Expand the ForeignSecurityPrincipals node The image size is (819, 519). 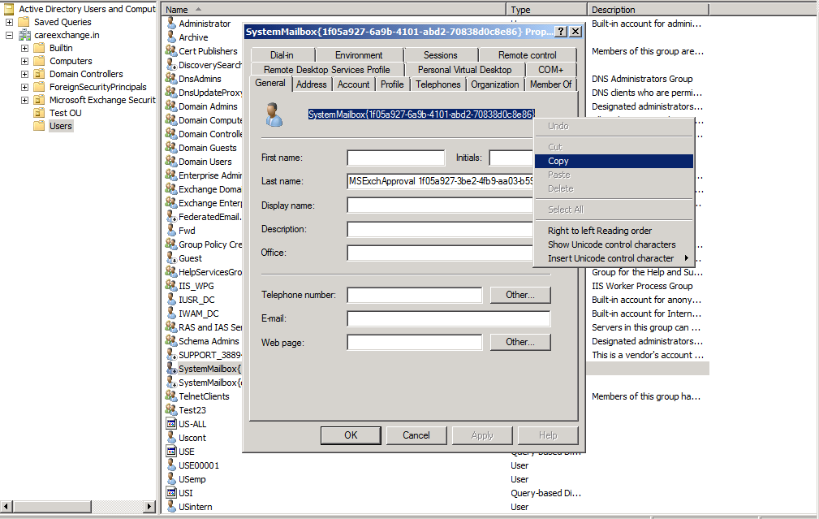click(x=24, y=87)
